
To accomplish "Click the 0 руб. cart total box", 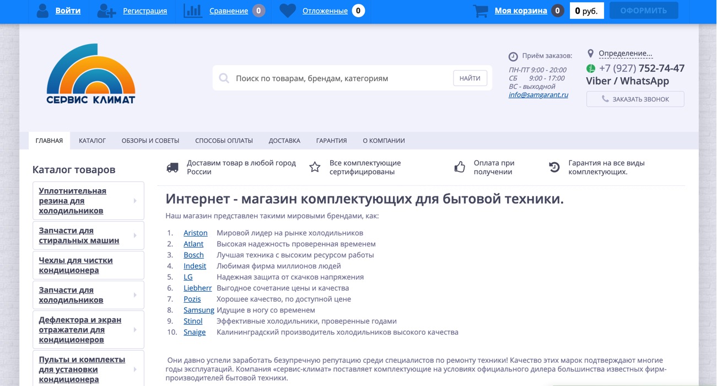I will coord(586,10).
